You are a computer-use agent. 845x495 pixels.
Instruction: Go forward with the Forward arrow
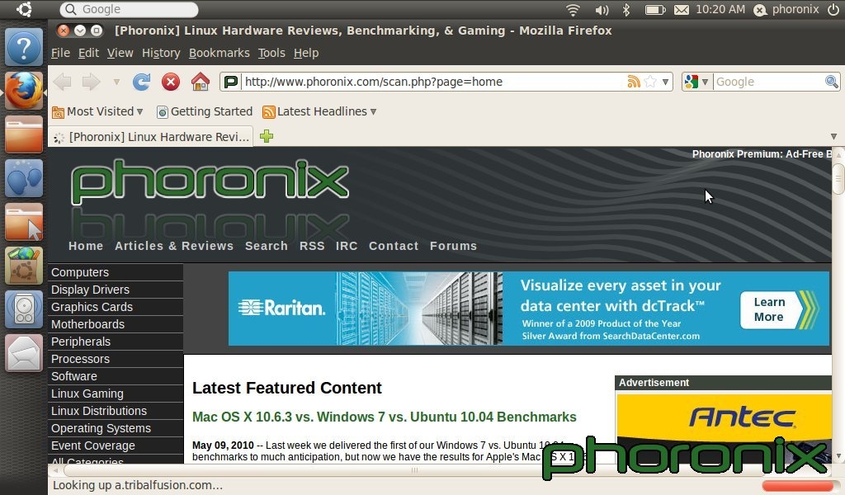(x=91, y=82)
